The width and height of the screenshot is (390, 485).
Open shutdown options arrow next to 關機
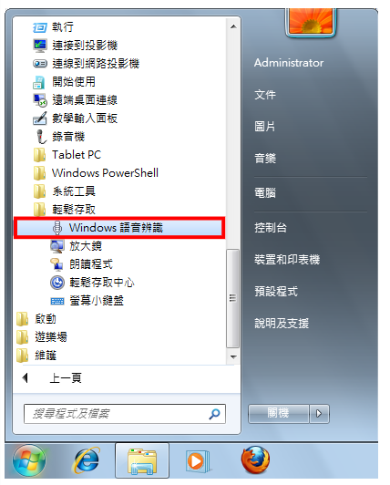(319, 413)
